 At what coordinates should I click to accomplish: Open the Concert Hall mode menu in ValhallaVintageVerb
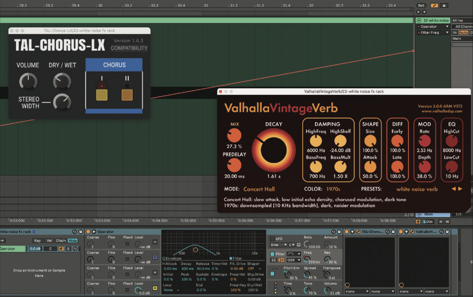click(259, 189)
